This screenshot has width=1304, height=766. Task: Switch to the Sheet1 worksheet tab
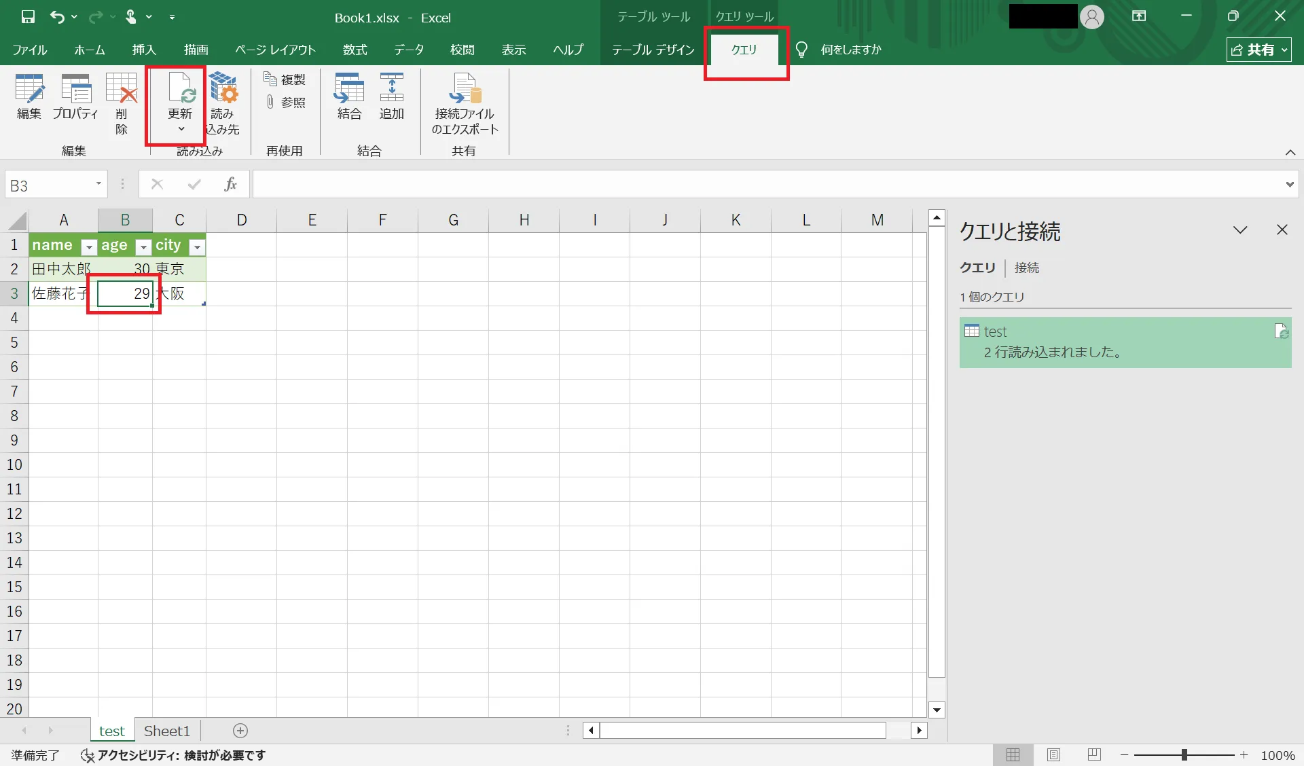(x=167, y=731)
